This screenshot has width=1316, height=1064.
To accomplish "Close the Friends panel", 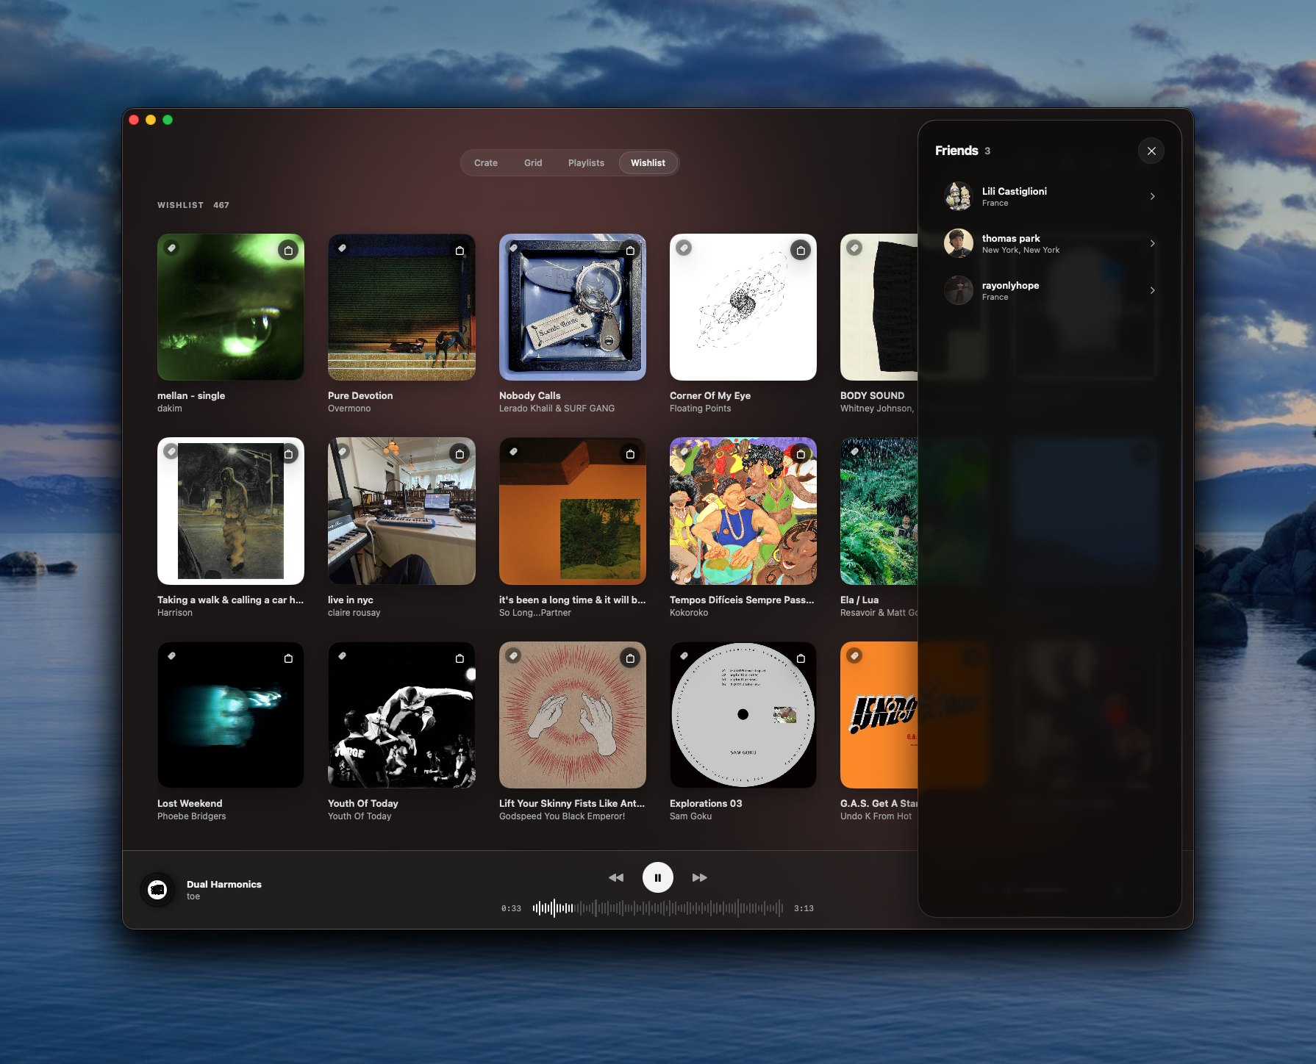I will pos(1151,151).
